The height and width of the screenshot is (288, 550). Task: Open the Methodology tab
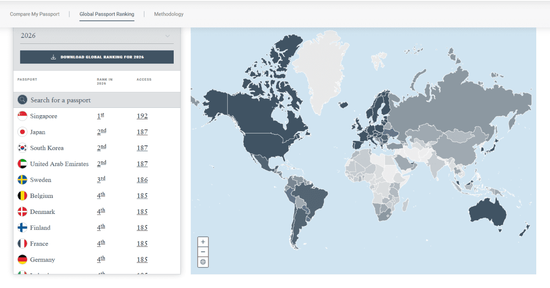(168, 14)
